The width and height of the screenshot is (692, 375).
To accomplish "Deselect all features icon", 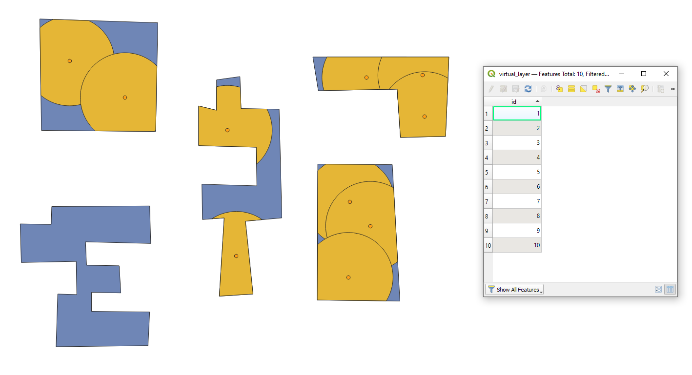I will click(596, 89).
